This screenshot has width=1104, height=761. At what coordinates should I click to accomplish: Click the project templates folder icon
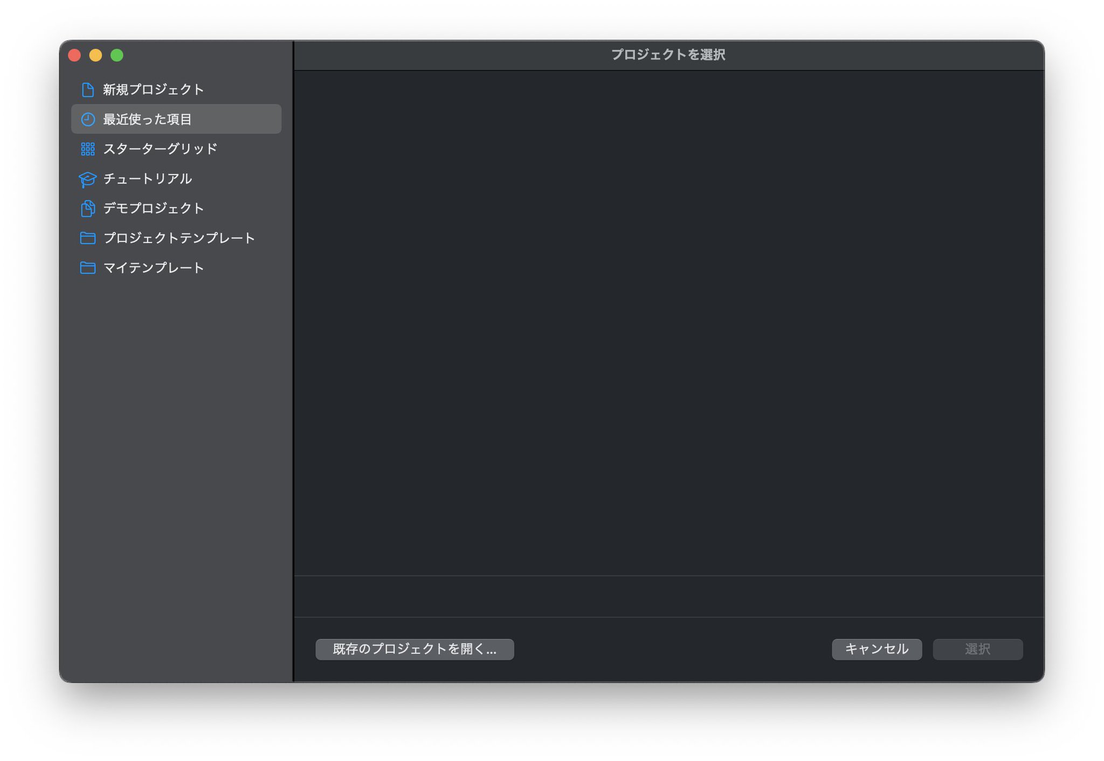(x=88, y=238)
